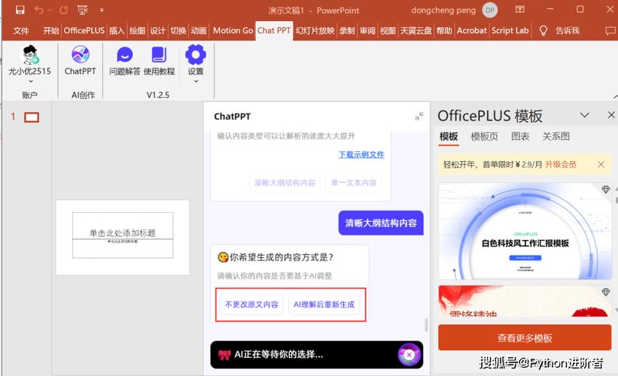The width and height of the screenshot is (618, 376).
Task: Click the 清晰大纲结构内容 option button
Action: pos(285,183)
